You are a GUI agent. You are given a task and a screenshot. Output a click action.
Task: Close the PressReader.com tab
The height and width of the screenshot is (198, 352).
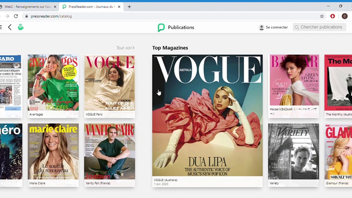[119, 7]
